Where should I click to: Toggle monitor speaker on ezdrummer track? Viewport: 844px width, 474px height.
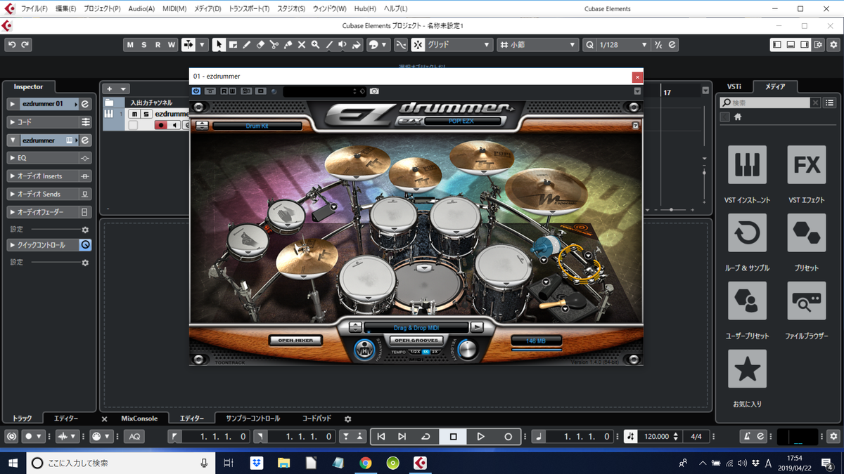(x=174, y=125)
